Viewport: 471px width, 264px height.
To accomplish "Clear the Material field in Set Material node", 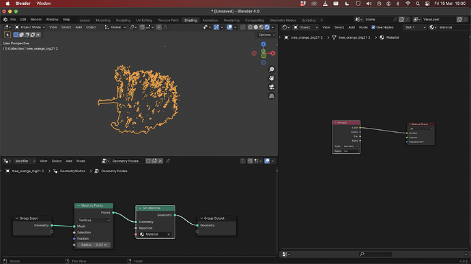I will 169,234.
